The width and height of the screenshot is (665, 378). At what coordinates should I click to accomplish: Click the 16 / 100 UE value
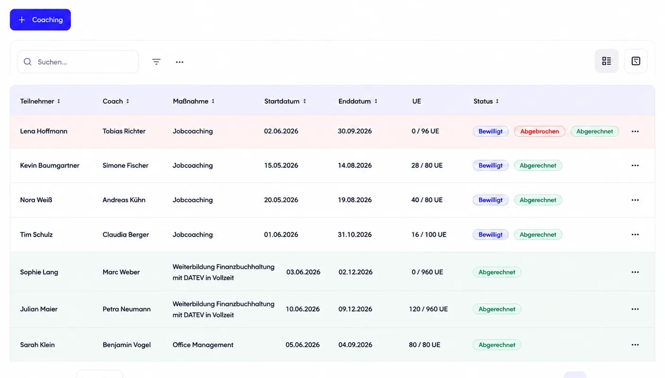coord(429,234)
